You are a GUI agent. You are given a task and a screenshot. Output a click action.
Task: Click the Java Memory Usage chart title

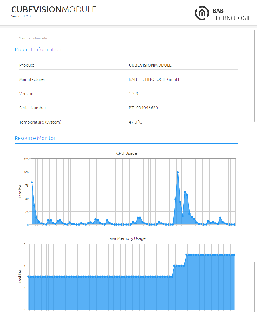[x=127, y=238]
